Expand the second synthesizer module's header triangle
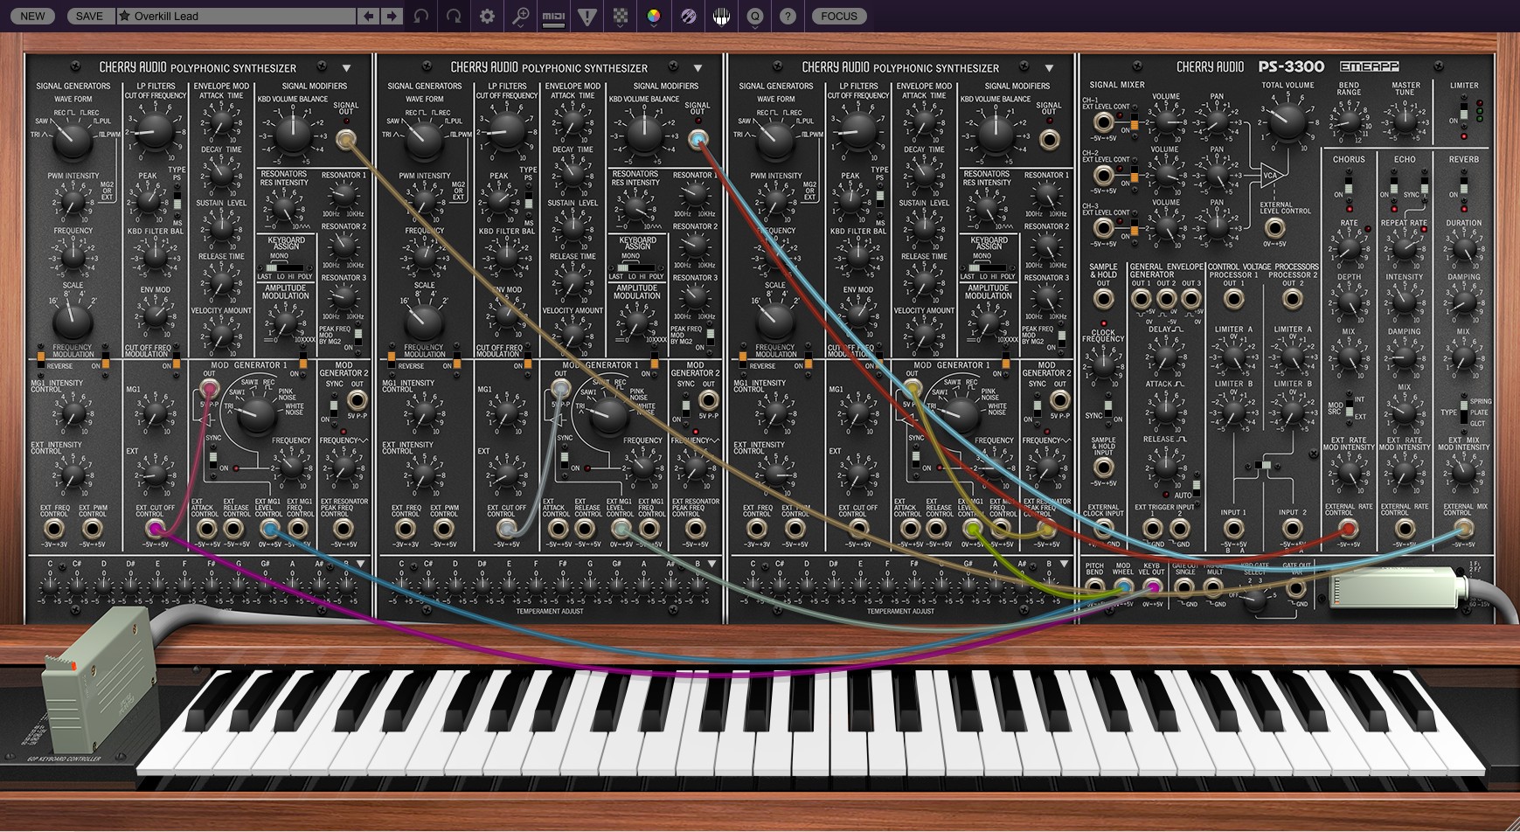The height and width of the screenshot is (832, 1520). tap(698, 67)
